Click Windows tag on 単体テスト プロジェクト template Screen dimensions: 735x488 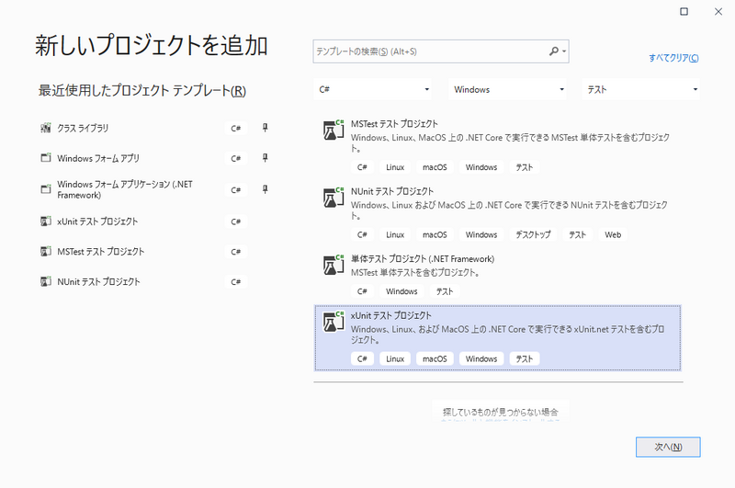pos(401,291)
